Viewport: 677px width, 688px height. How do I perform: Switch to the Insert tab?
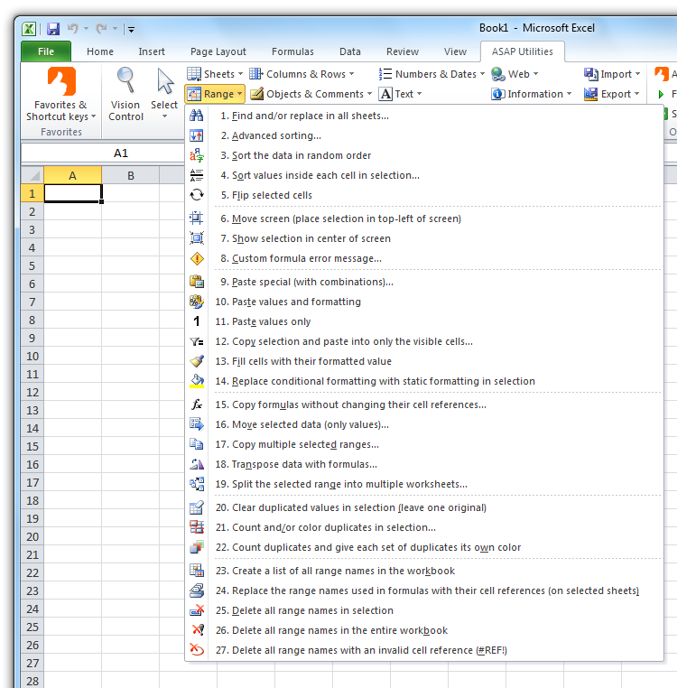(152, 51)
